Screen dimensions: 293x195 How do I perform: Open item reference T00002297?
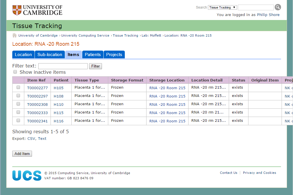(x=37, y=96)
